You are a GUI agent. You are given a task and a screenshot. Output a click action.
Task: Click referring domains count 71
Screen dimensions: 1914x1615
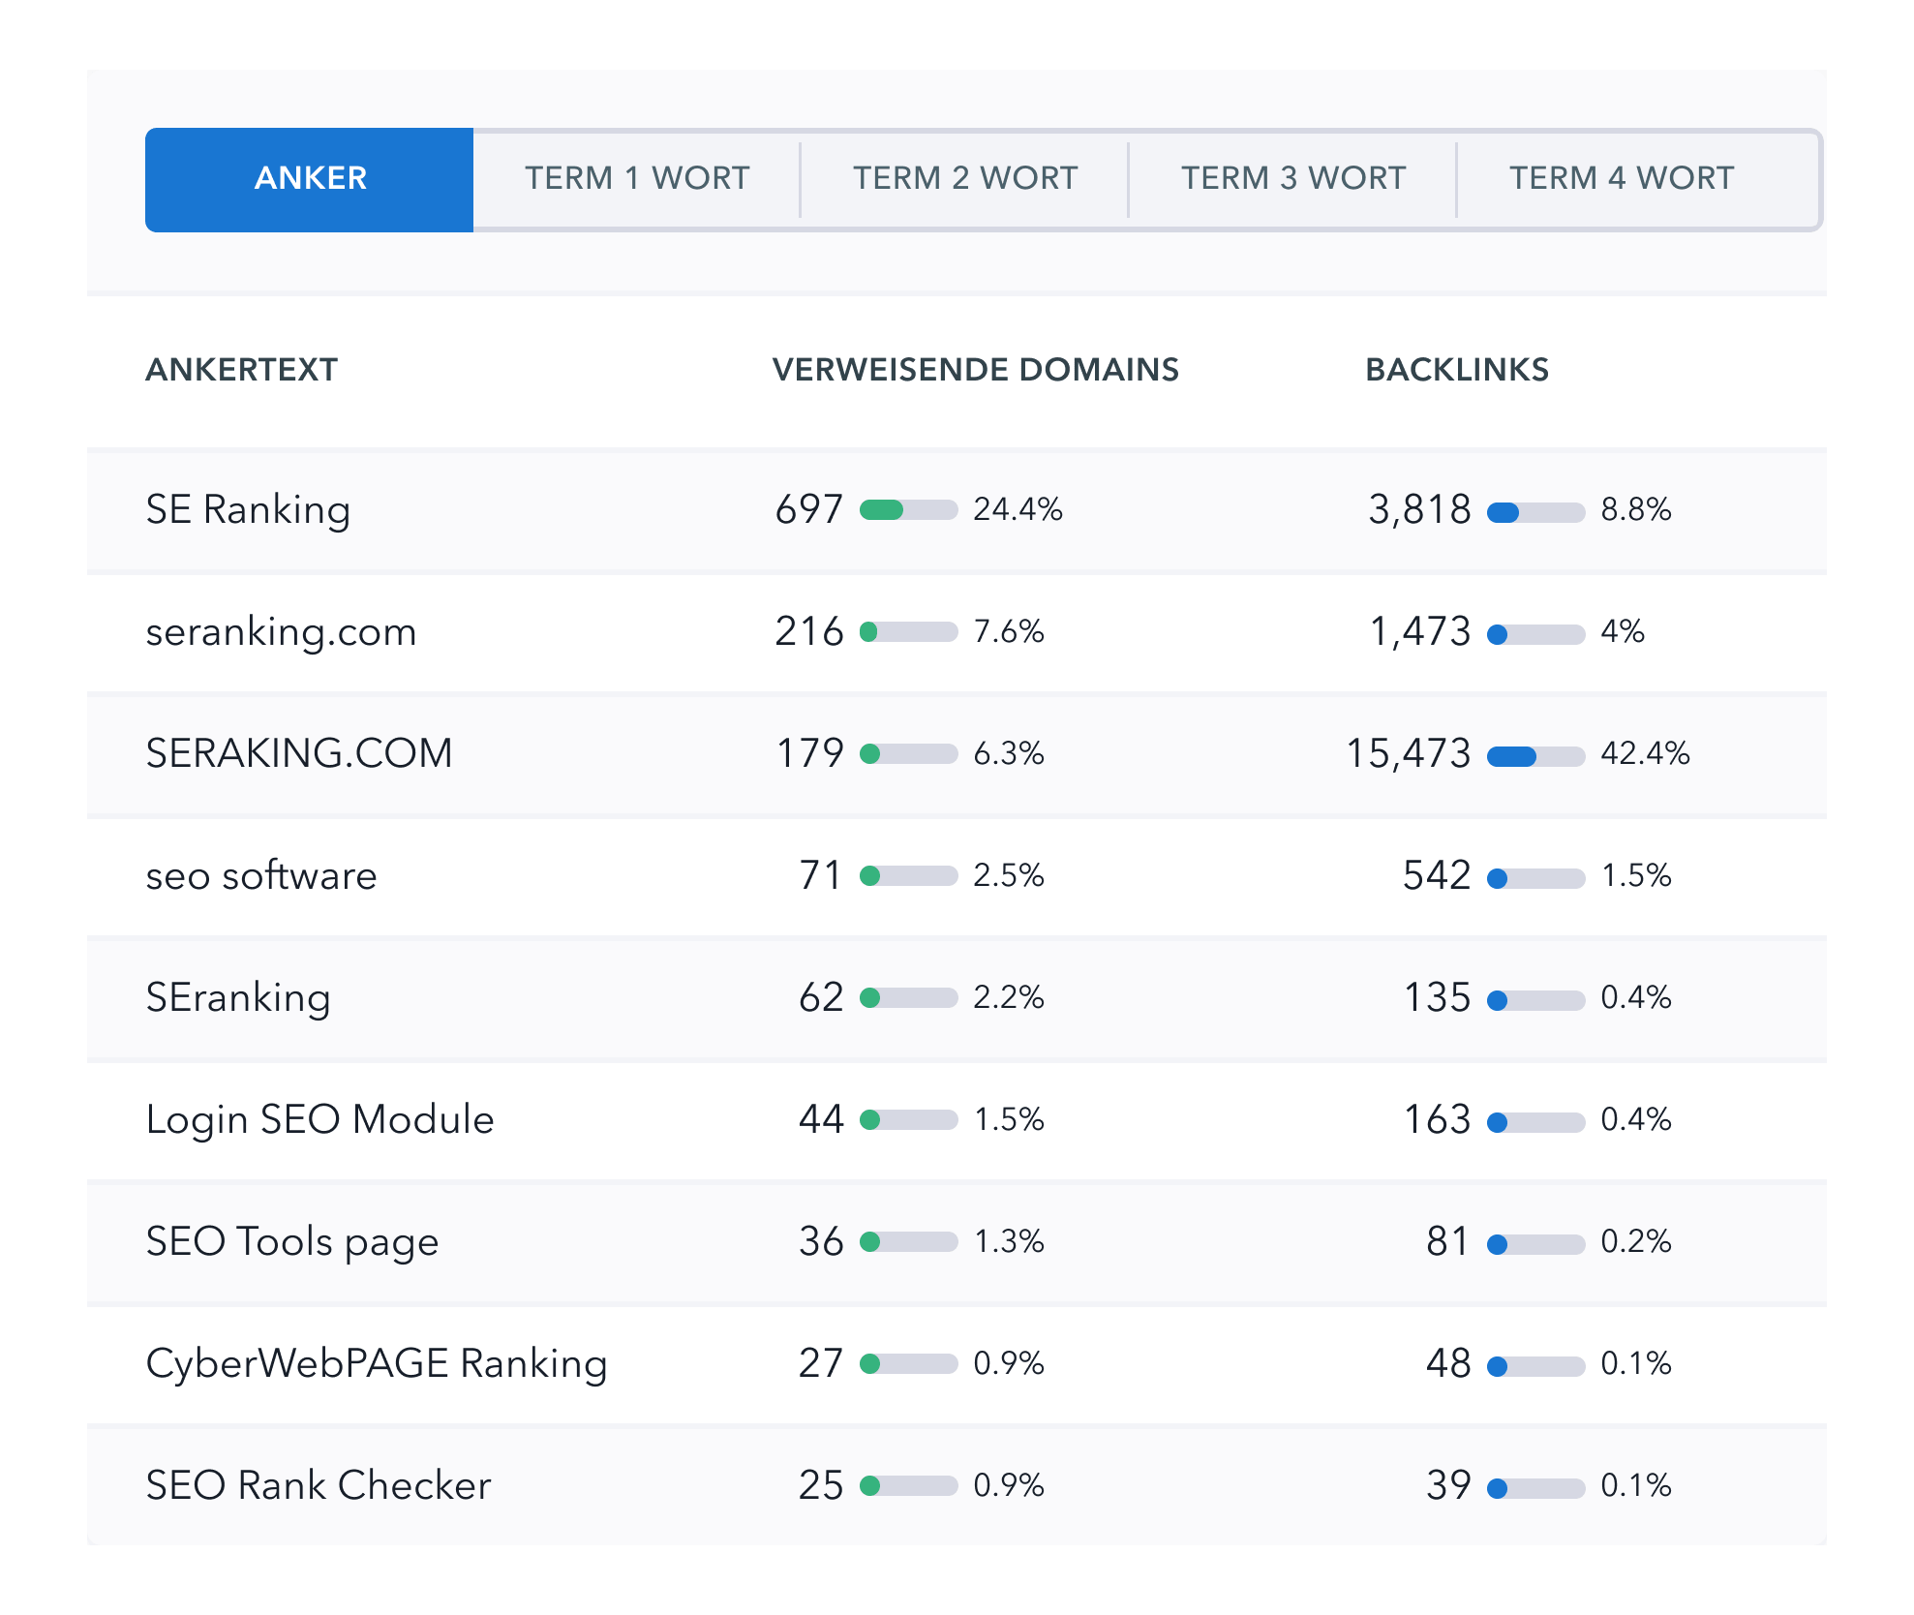tap(821, 875)
